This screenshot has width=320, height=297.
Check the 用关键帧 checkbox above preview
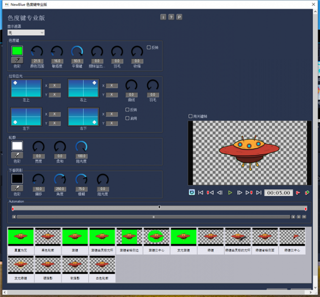tap(190, 116)
